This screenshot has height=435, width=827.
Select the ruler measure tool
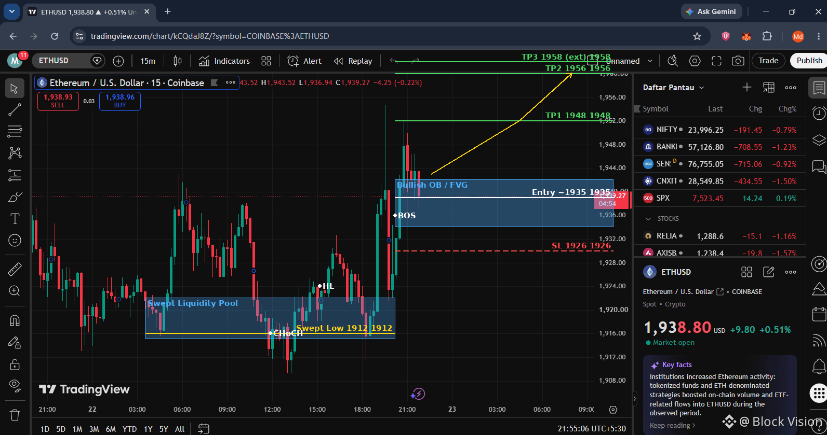click(x=15, y=269)
